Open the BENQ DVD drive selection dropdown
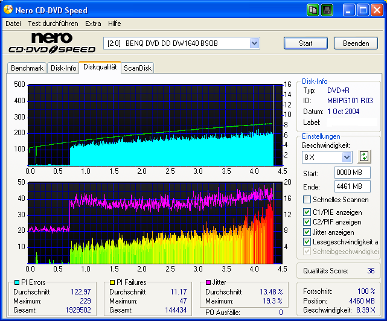387x321 pixels. pos(254,43)
